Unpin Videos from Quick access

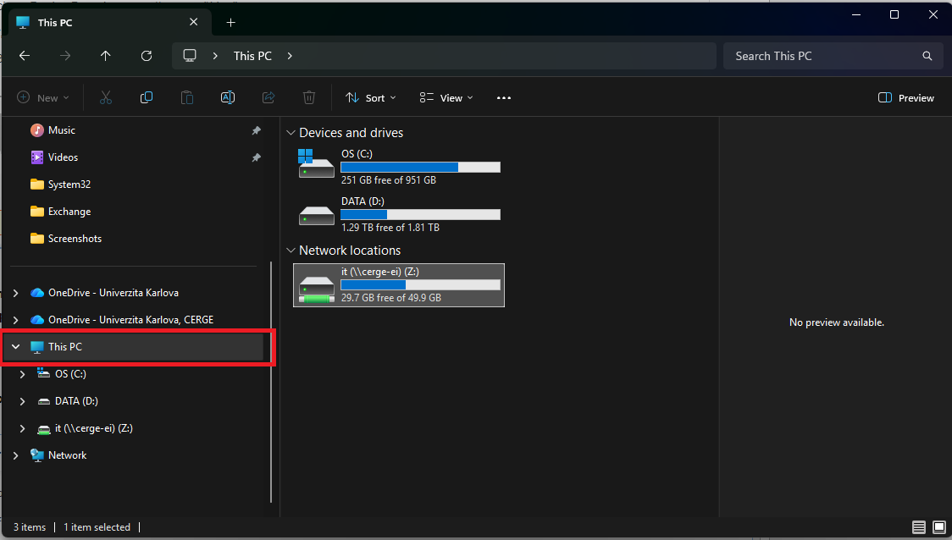click(x=257, y=157)
